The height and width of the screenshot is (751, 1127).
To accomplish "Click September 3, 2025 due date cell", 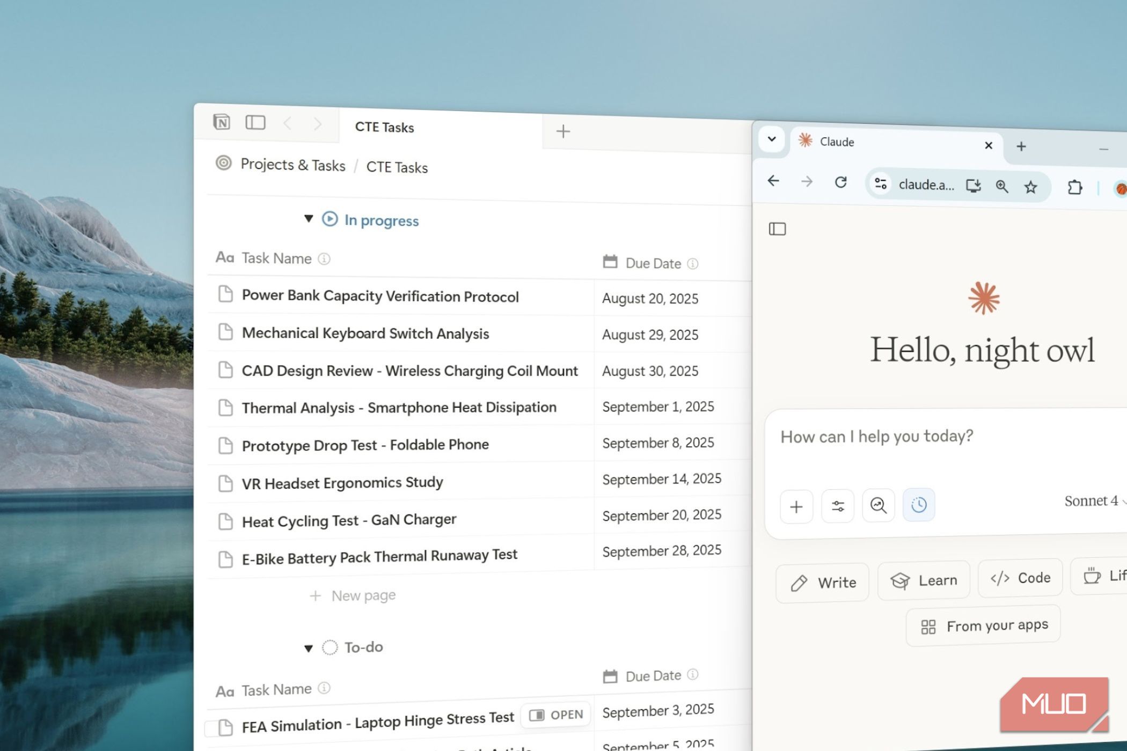I will click(658, 711).
